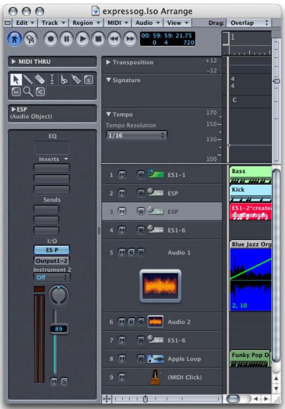This screenshot has height=409, width=285.
Task: Select the Pointer arrow tool
Action: click(16, 79)
